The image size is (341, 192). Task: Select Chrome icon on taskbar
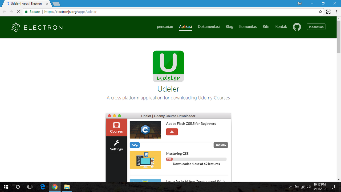55,187
